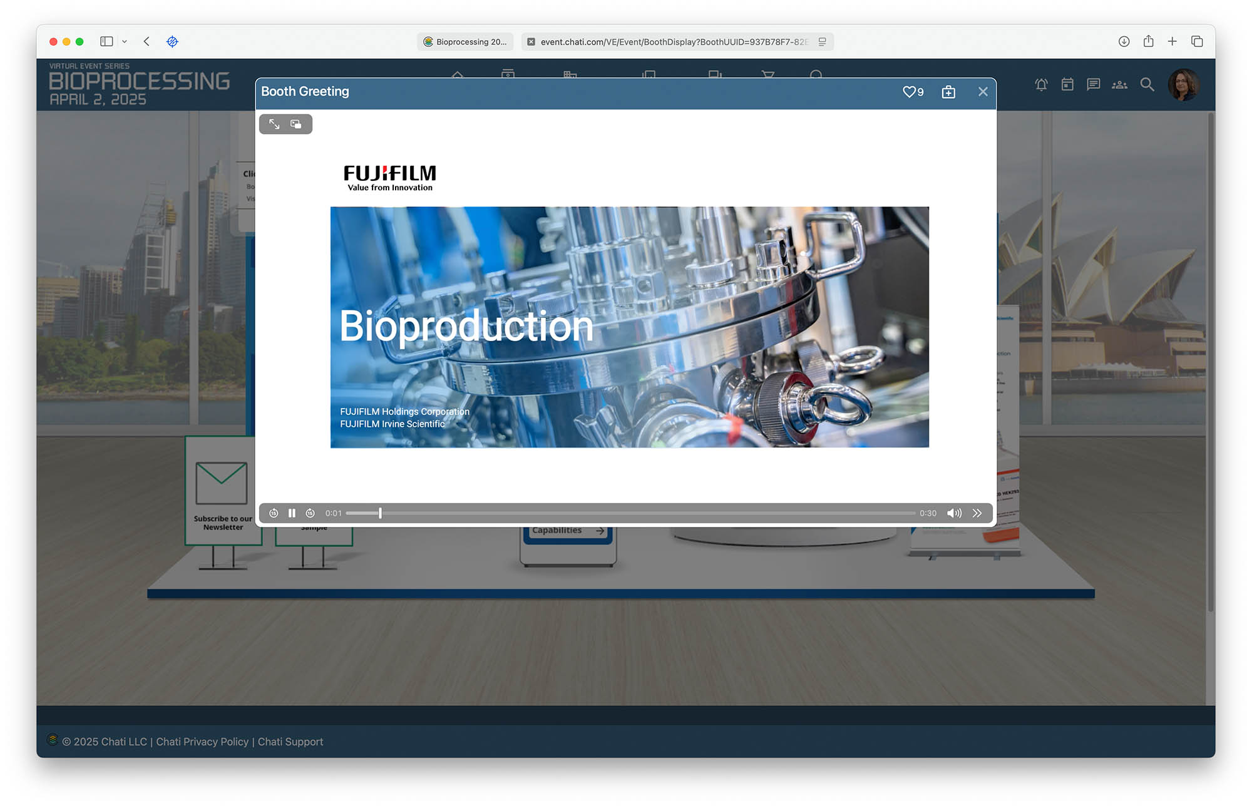
Task: Skip forward 15 seconds in video
Action: tap(310, 513)
